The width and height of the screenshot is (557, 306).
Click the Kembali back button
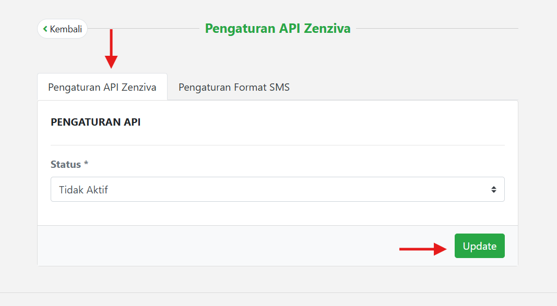62,29
